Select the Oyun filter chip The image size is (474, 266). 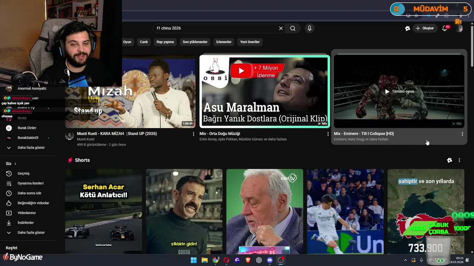[x=127, y=42]
